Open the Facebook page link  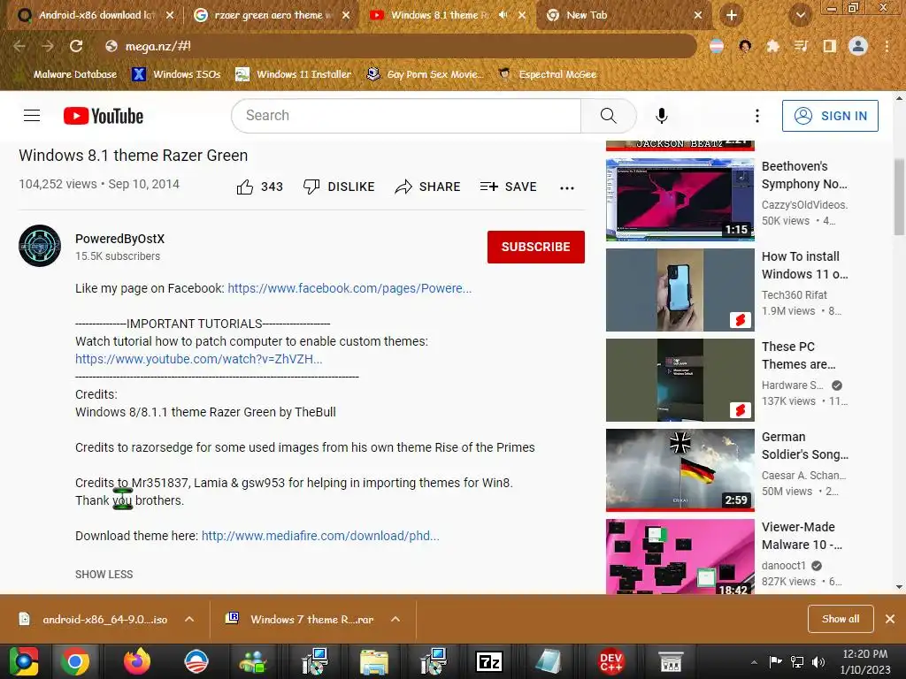point(349,288)
